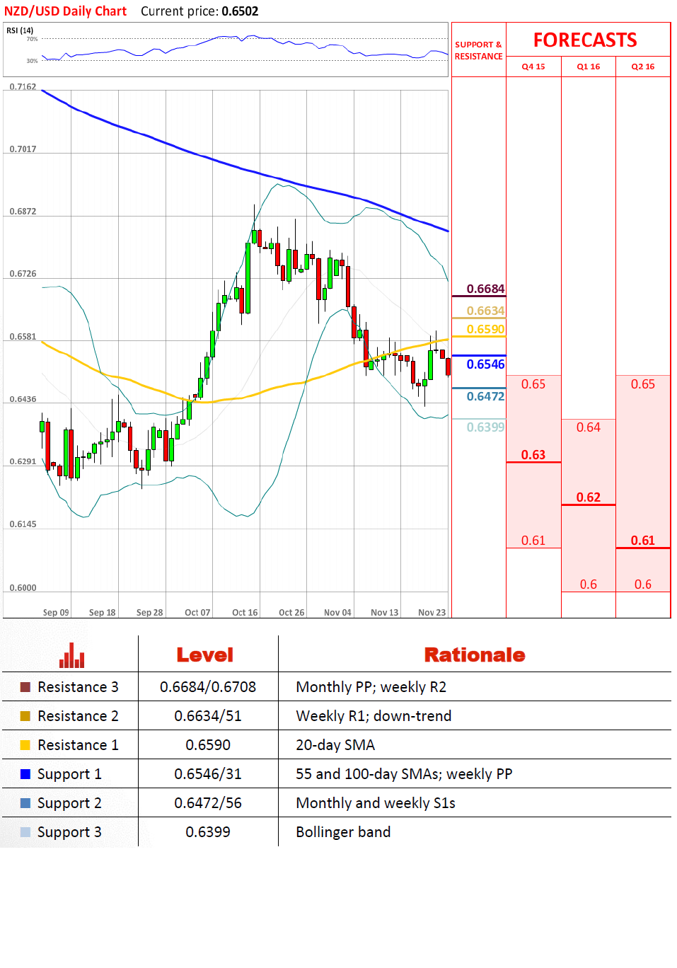Click the Resistance 1 yellow swatch
The height and width of the screenshot is (968, 677).
pos(25,745)
